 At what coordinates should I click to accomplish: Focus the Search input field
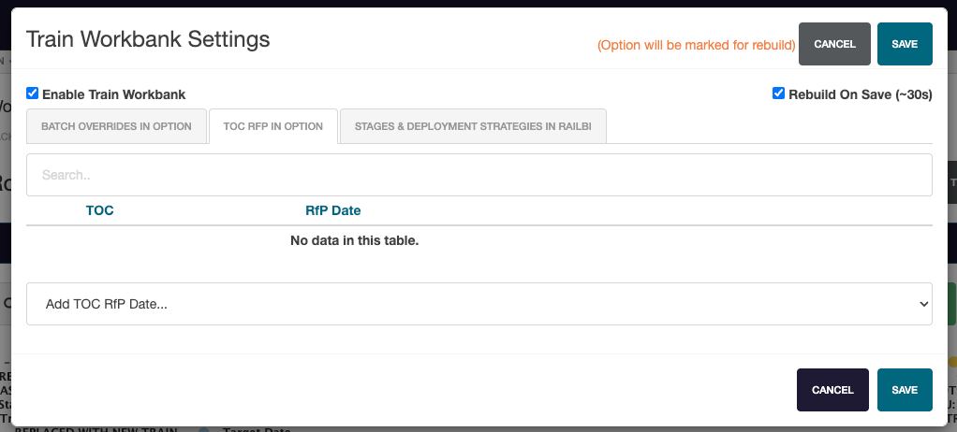[478, 175]
